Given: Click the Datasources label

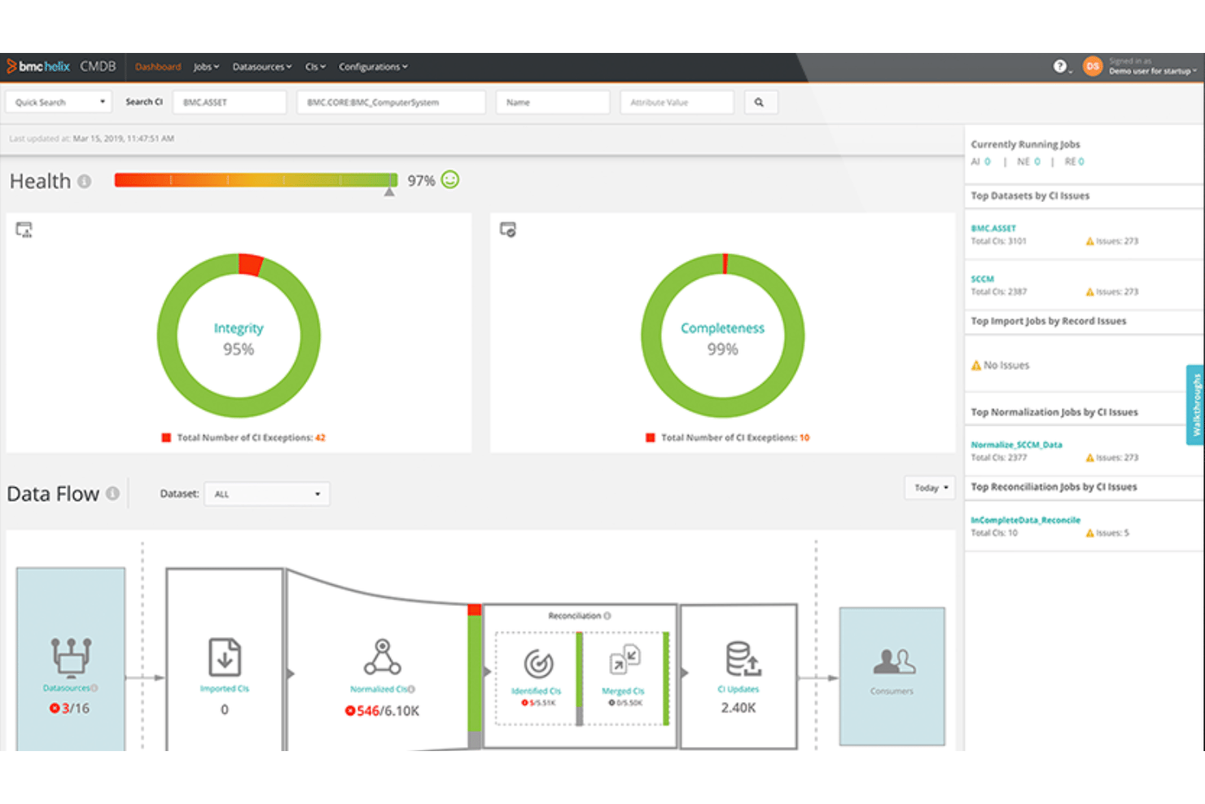Looking at the screenshot, I should pyautogui.click(x=67, y=688).
